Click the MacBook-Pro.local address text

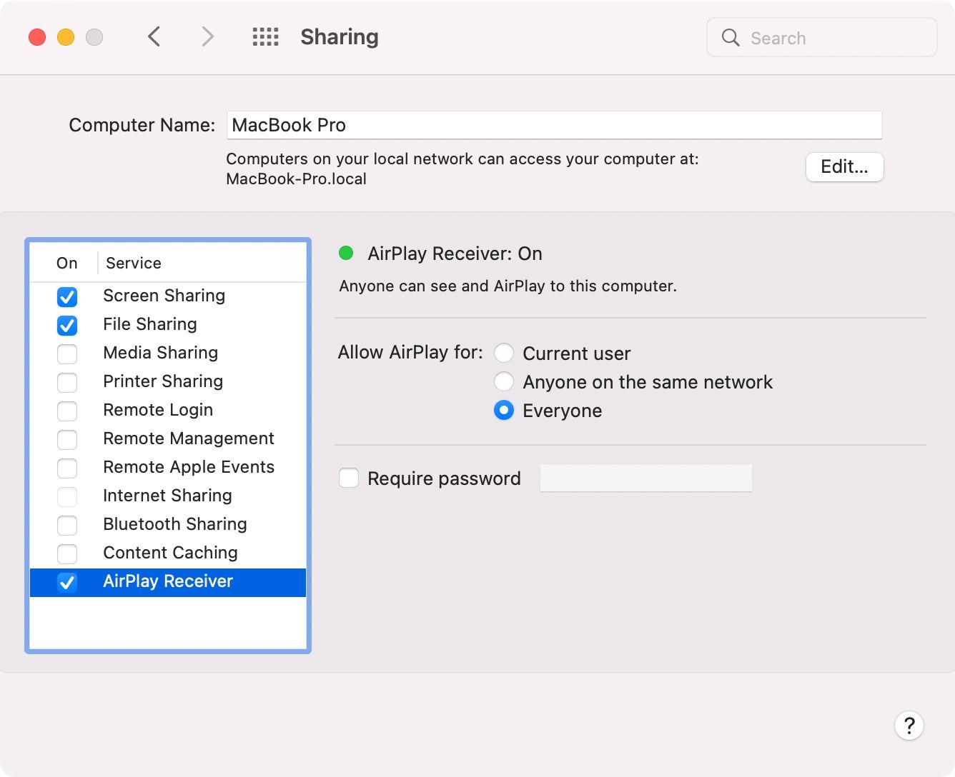tap(296, 179)
